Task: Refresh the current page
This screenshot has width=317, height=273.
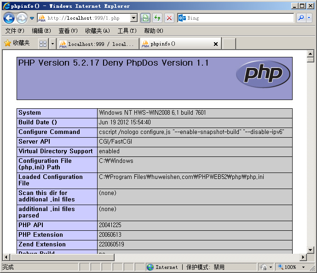Action: tap(157, 18)
